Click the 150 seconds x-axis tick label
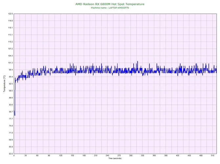The image size is (220, 164). click(72, 156)
